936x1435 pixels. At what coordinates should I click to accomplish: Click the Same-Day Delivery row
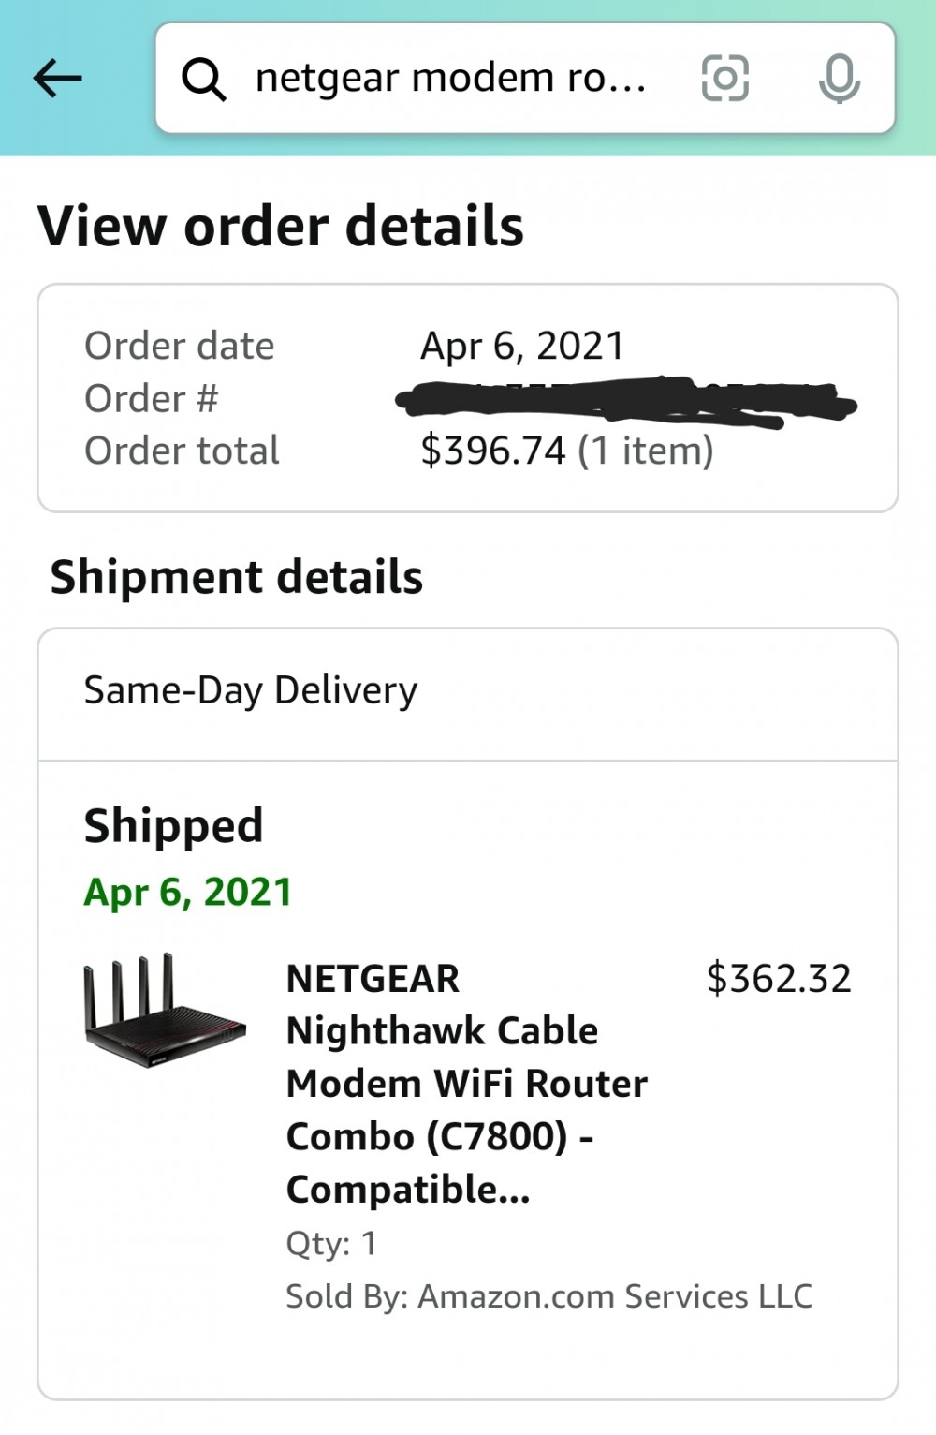468,693
